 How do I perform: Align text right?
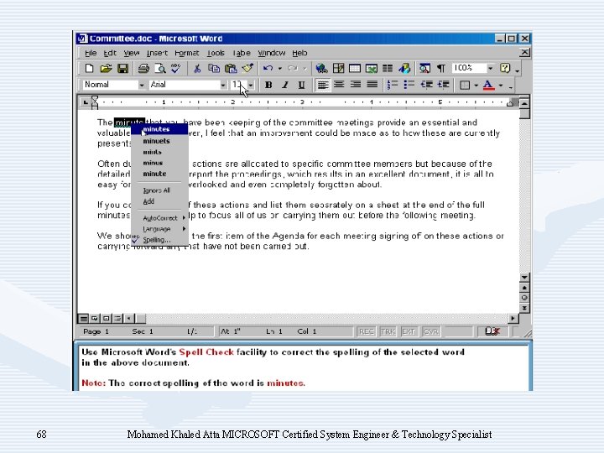356,85
